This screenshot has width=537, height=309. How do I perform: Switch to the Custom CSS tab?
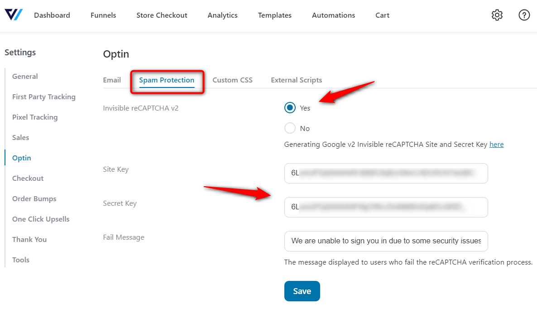point(232,80)
